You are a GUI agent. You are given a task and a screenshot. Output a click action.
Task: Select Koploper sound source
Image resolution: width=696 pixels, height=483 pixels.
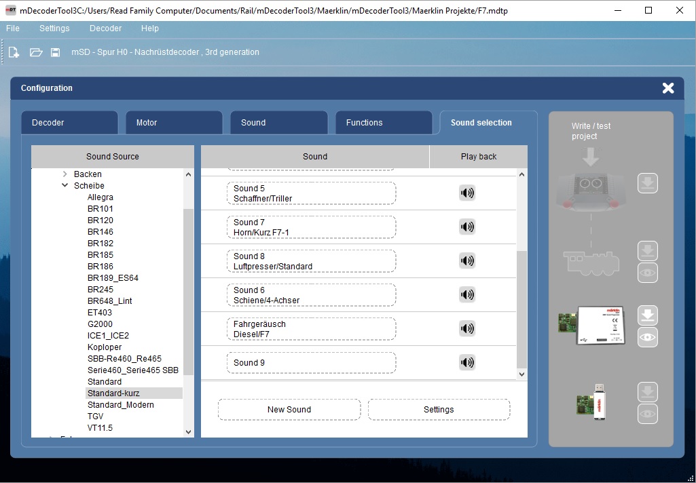click(x=105, y=347)
